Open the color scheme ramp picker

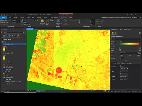[x=130, y=44]
